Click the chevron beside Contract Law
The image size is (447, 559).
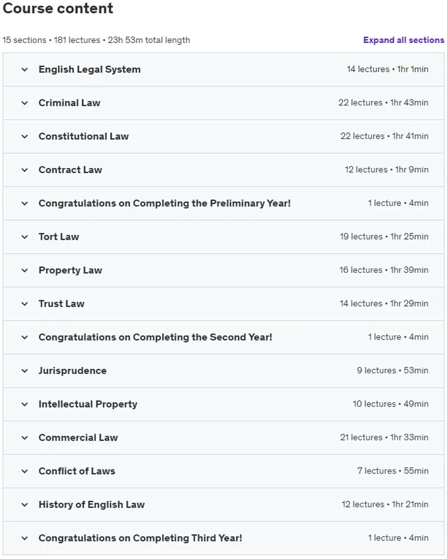(25, 170)
